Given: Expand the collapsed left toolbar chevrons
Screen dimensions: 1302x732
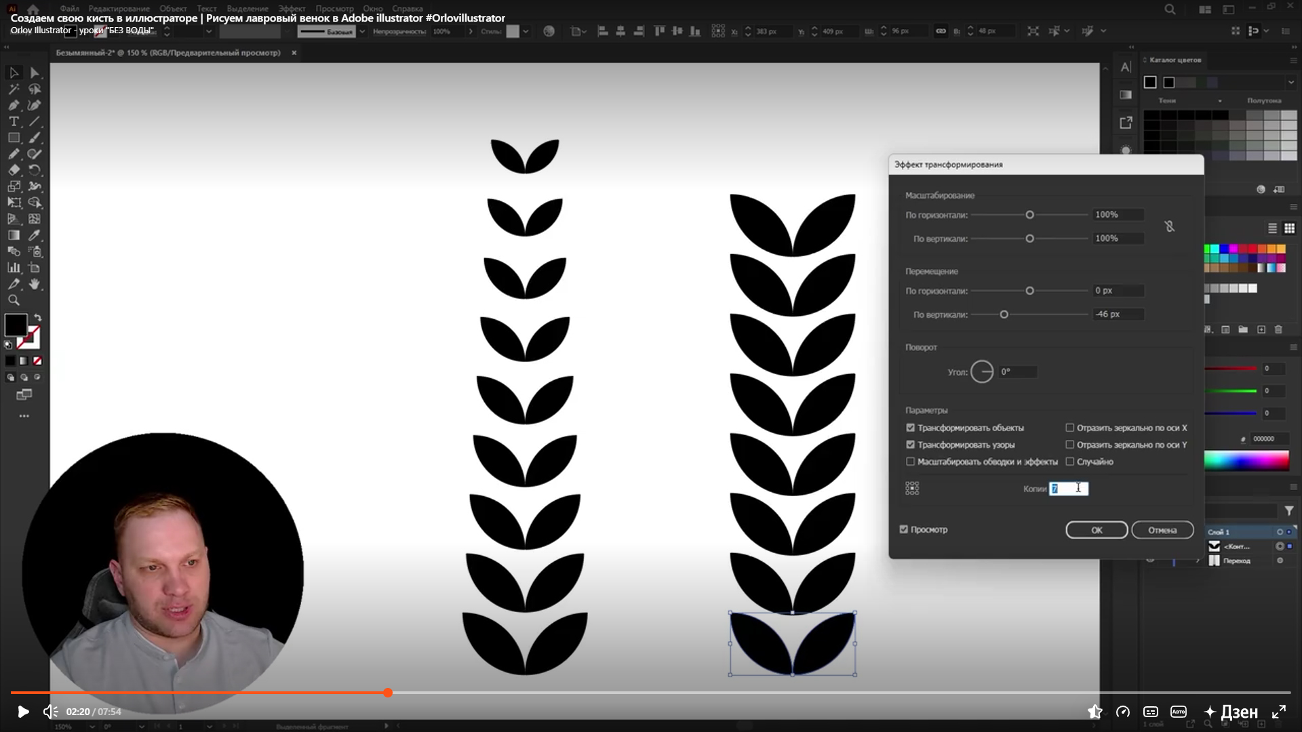Looking at the screenshot, I should pos(7,47).
